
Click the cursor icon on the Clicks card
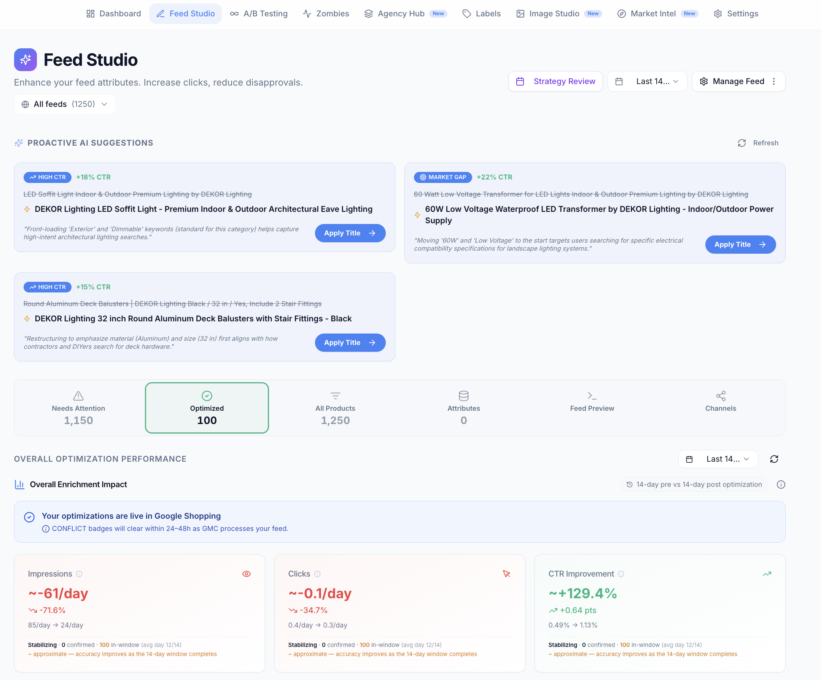tap(507, 574)
